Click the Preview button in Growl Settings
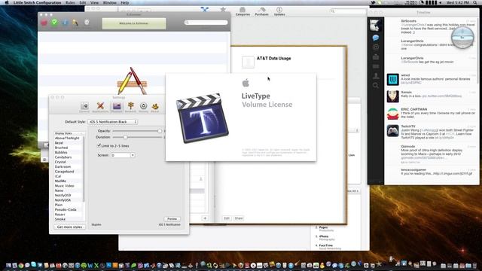The height and width of the screenshot is (271, 482). [172, 219]
